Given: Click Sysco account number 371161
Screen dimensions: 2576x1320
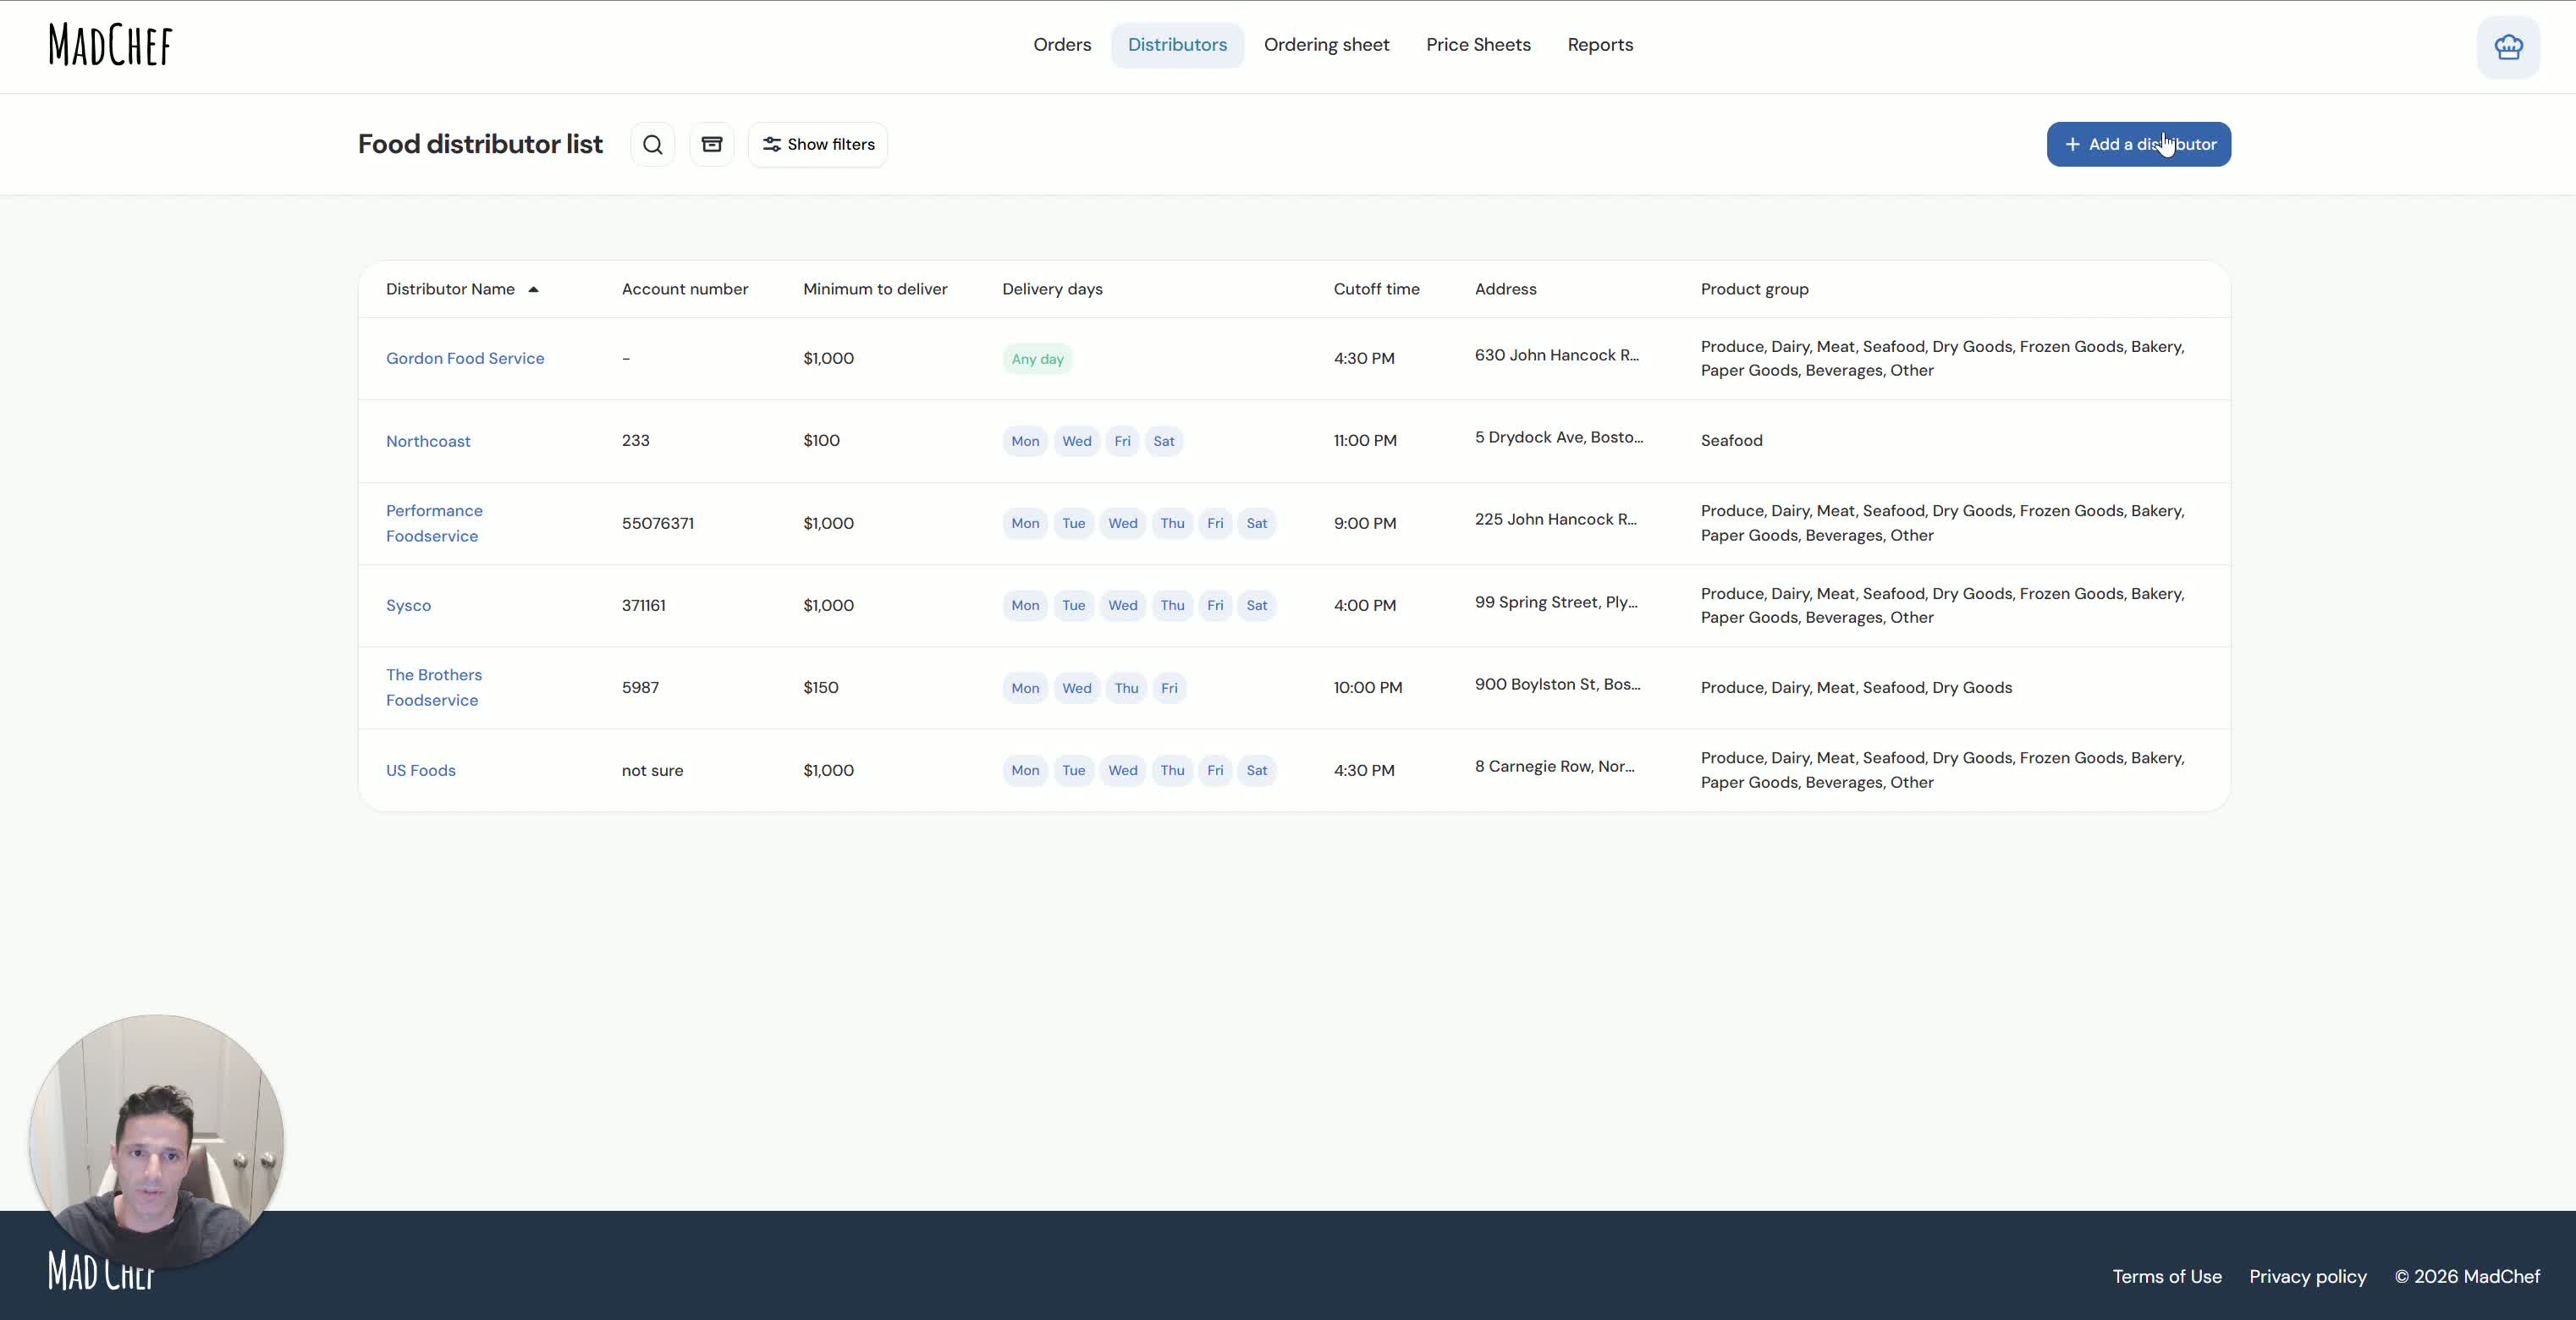Looking at the screenshot, I should (643, 606).
